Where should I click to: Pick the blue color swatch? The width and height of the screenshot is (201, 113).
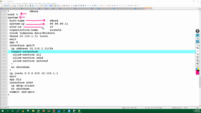coord(197,69)
